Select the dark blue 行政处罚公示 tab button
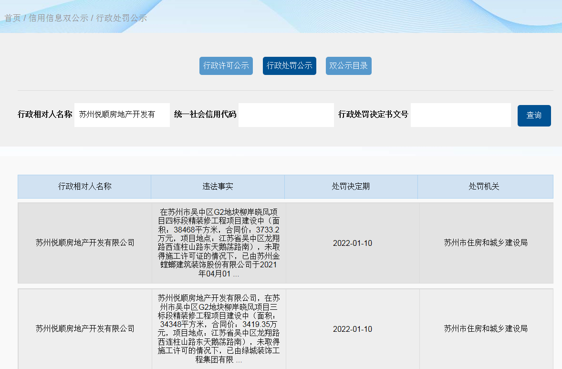 [289, 66]
